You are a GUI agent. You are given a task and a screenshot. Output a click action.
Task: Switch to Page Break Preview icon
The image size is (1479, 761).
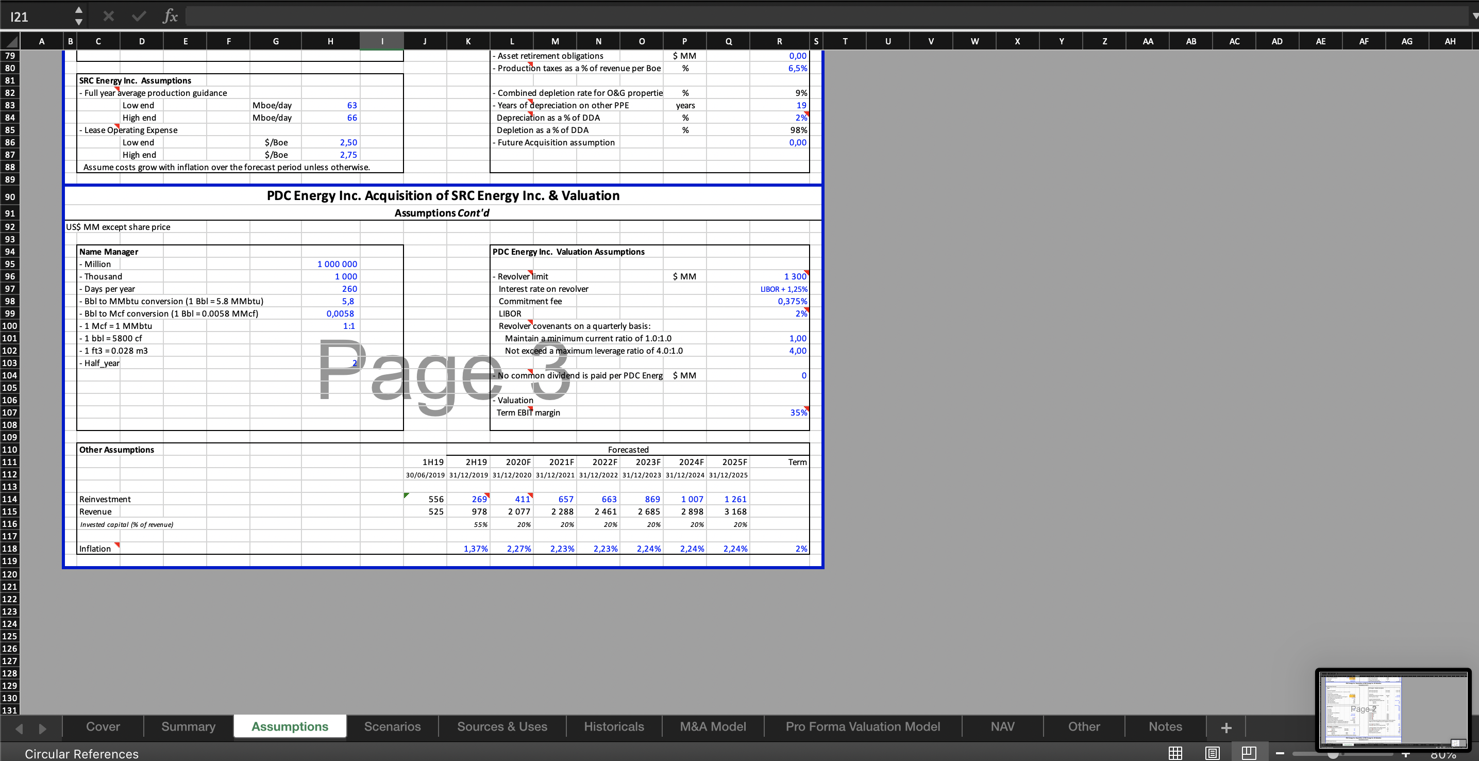(1249, 753)
